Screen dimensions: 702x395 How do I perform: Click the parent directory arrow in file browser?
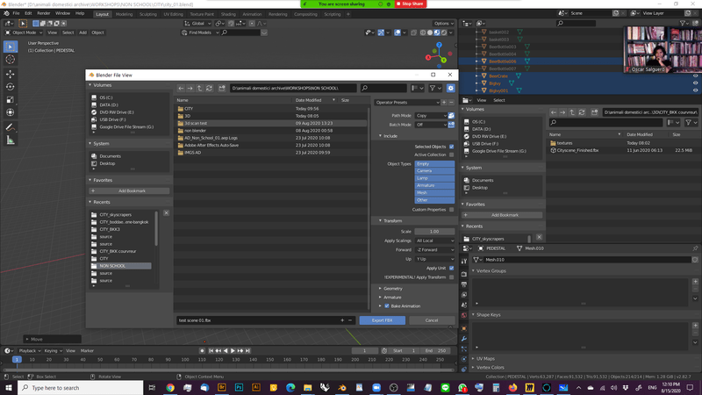pos(200,88)
